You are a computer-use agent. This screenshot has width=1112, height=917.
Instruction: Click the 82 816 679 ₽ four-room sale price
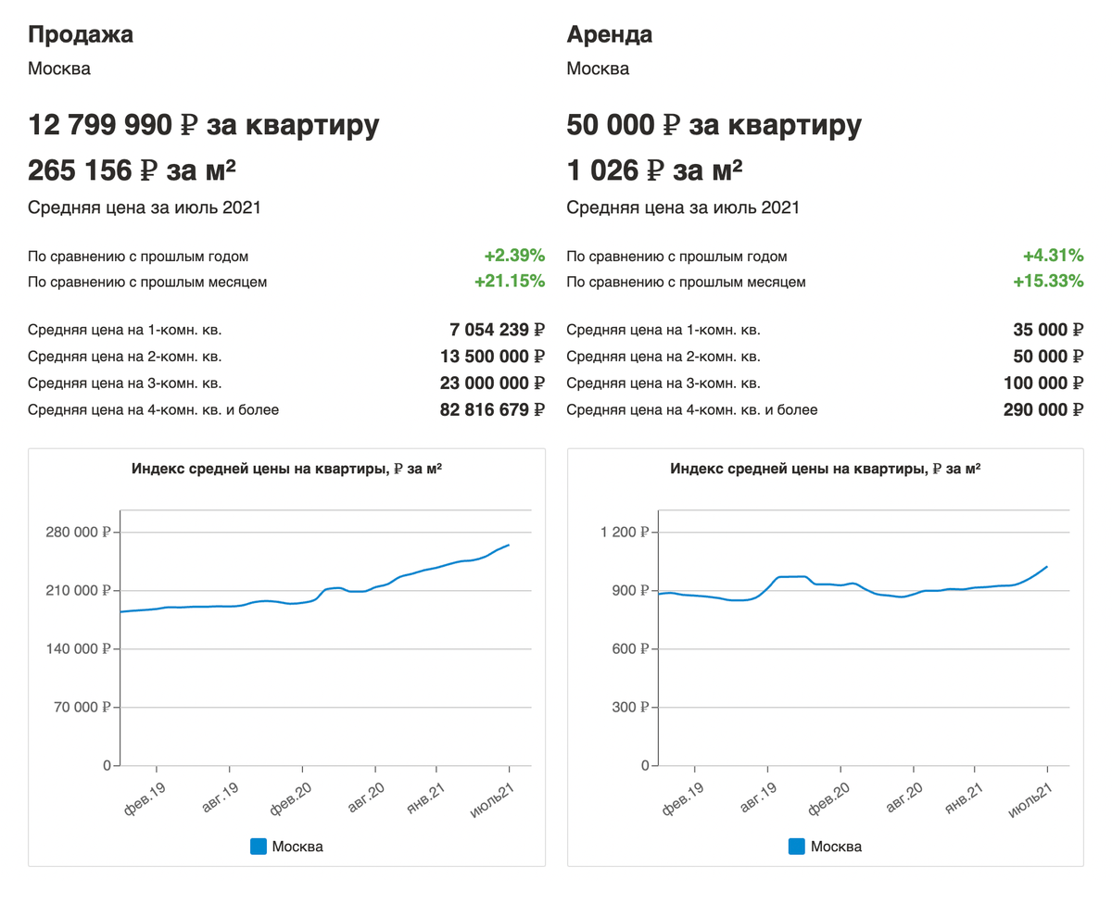[x=492, y=409]
